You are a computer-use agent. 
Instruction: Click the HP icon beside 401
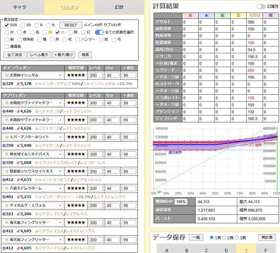tap(4, 197)
